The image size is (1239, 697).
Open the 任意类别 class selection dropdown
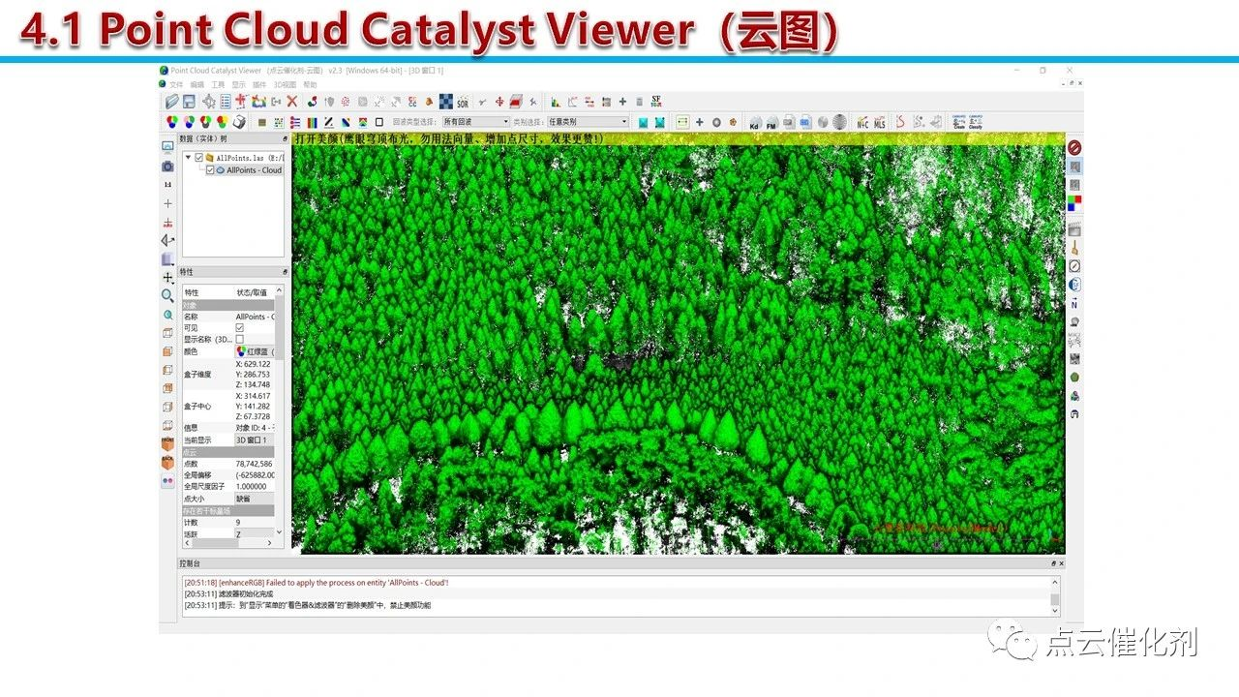[x=589, y=122]
